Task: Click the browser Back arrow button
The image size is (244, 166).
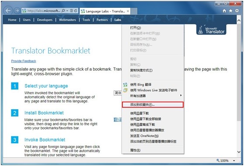Action: (8, 11)
